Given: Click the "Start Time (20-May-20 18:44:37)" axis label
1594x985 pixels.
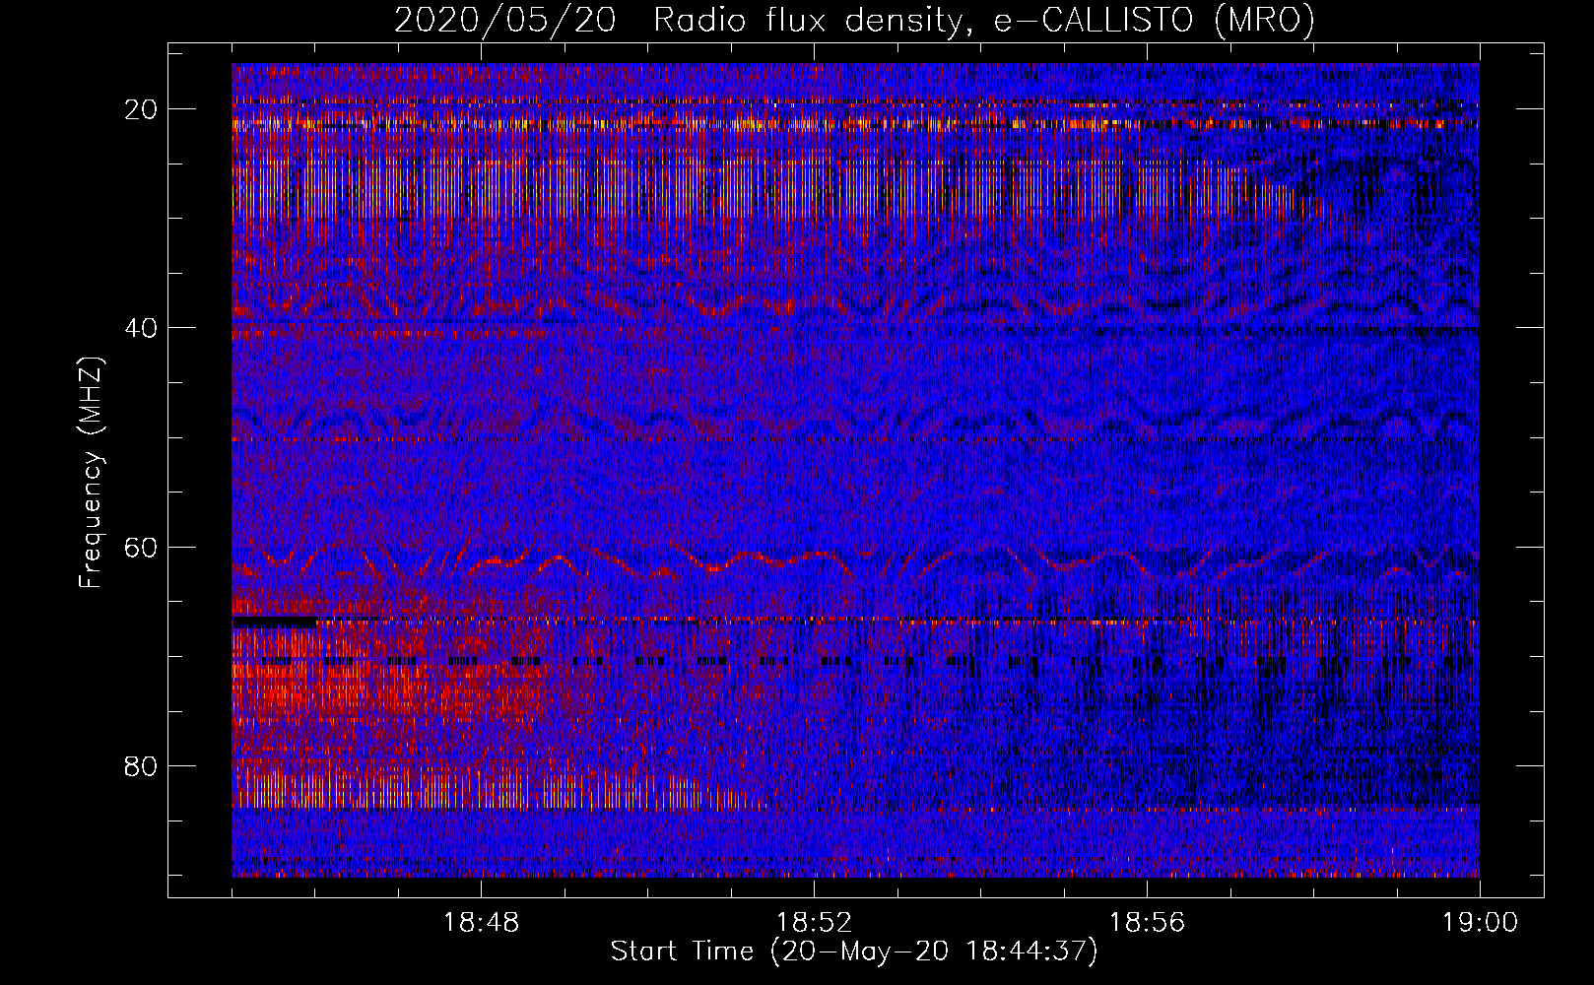Looking at the screenshot, I should tap(854, 952).
